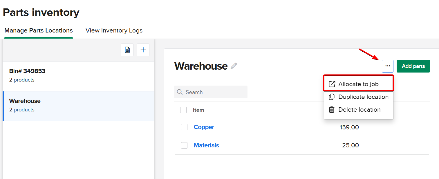This screenshot has height=179, width=439.
Task: Focus the parts Search field
Action: click(215, 92)
